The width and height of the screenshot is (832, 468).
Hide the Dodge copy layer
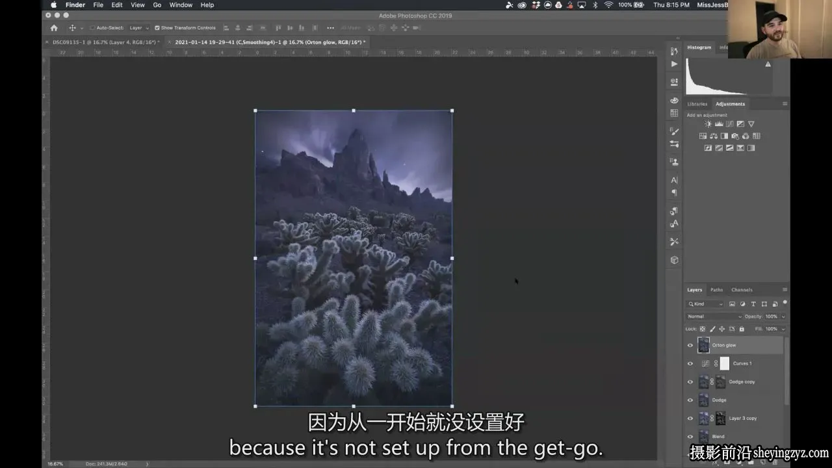[690, 382]
